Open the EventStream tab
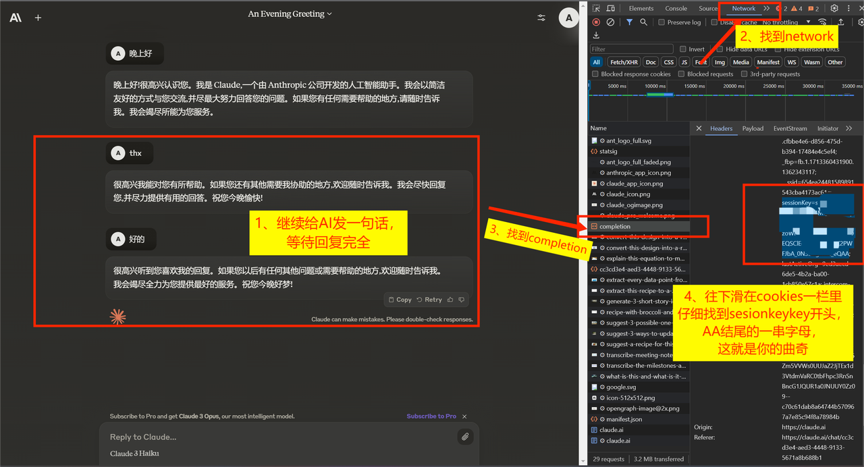This screenshot has width=864, height=467. click(x=790, y=128)
